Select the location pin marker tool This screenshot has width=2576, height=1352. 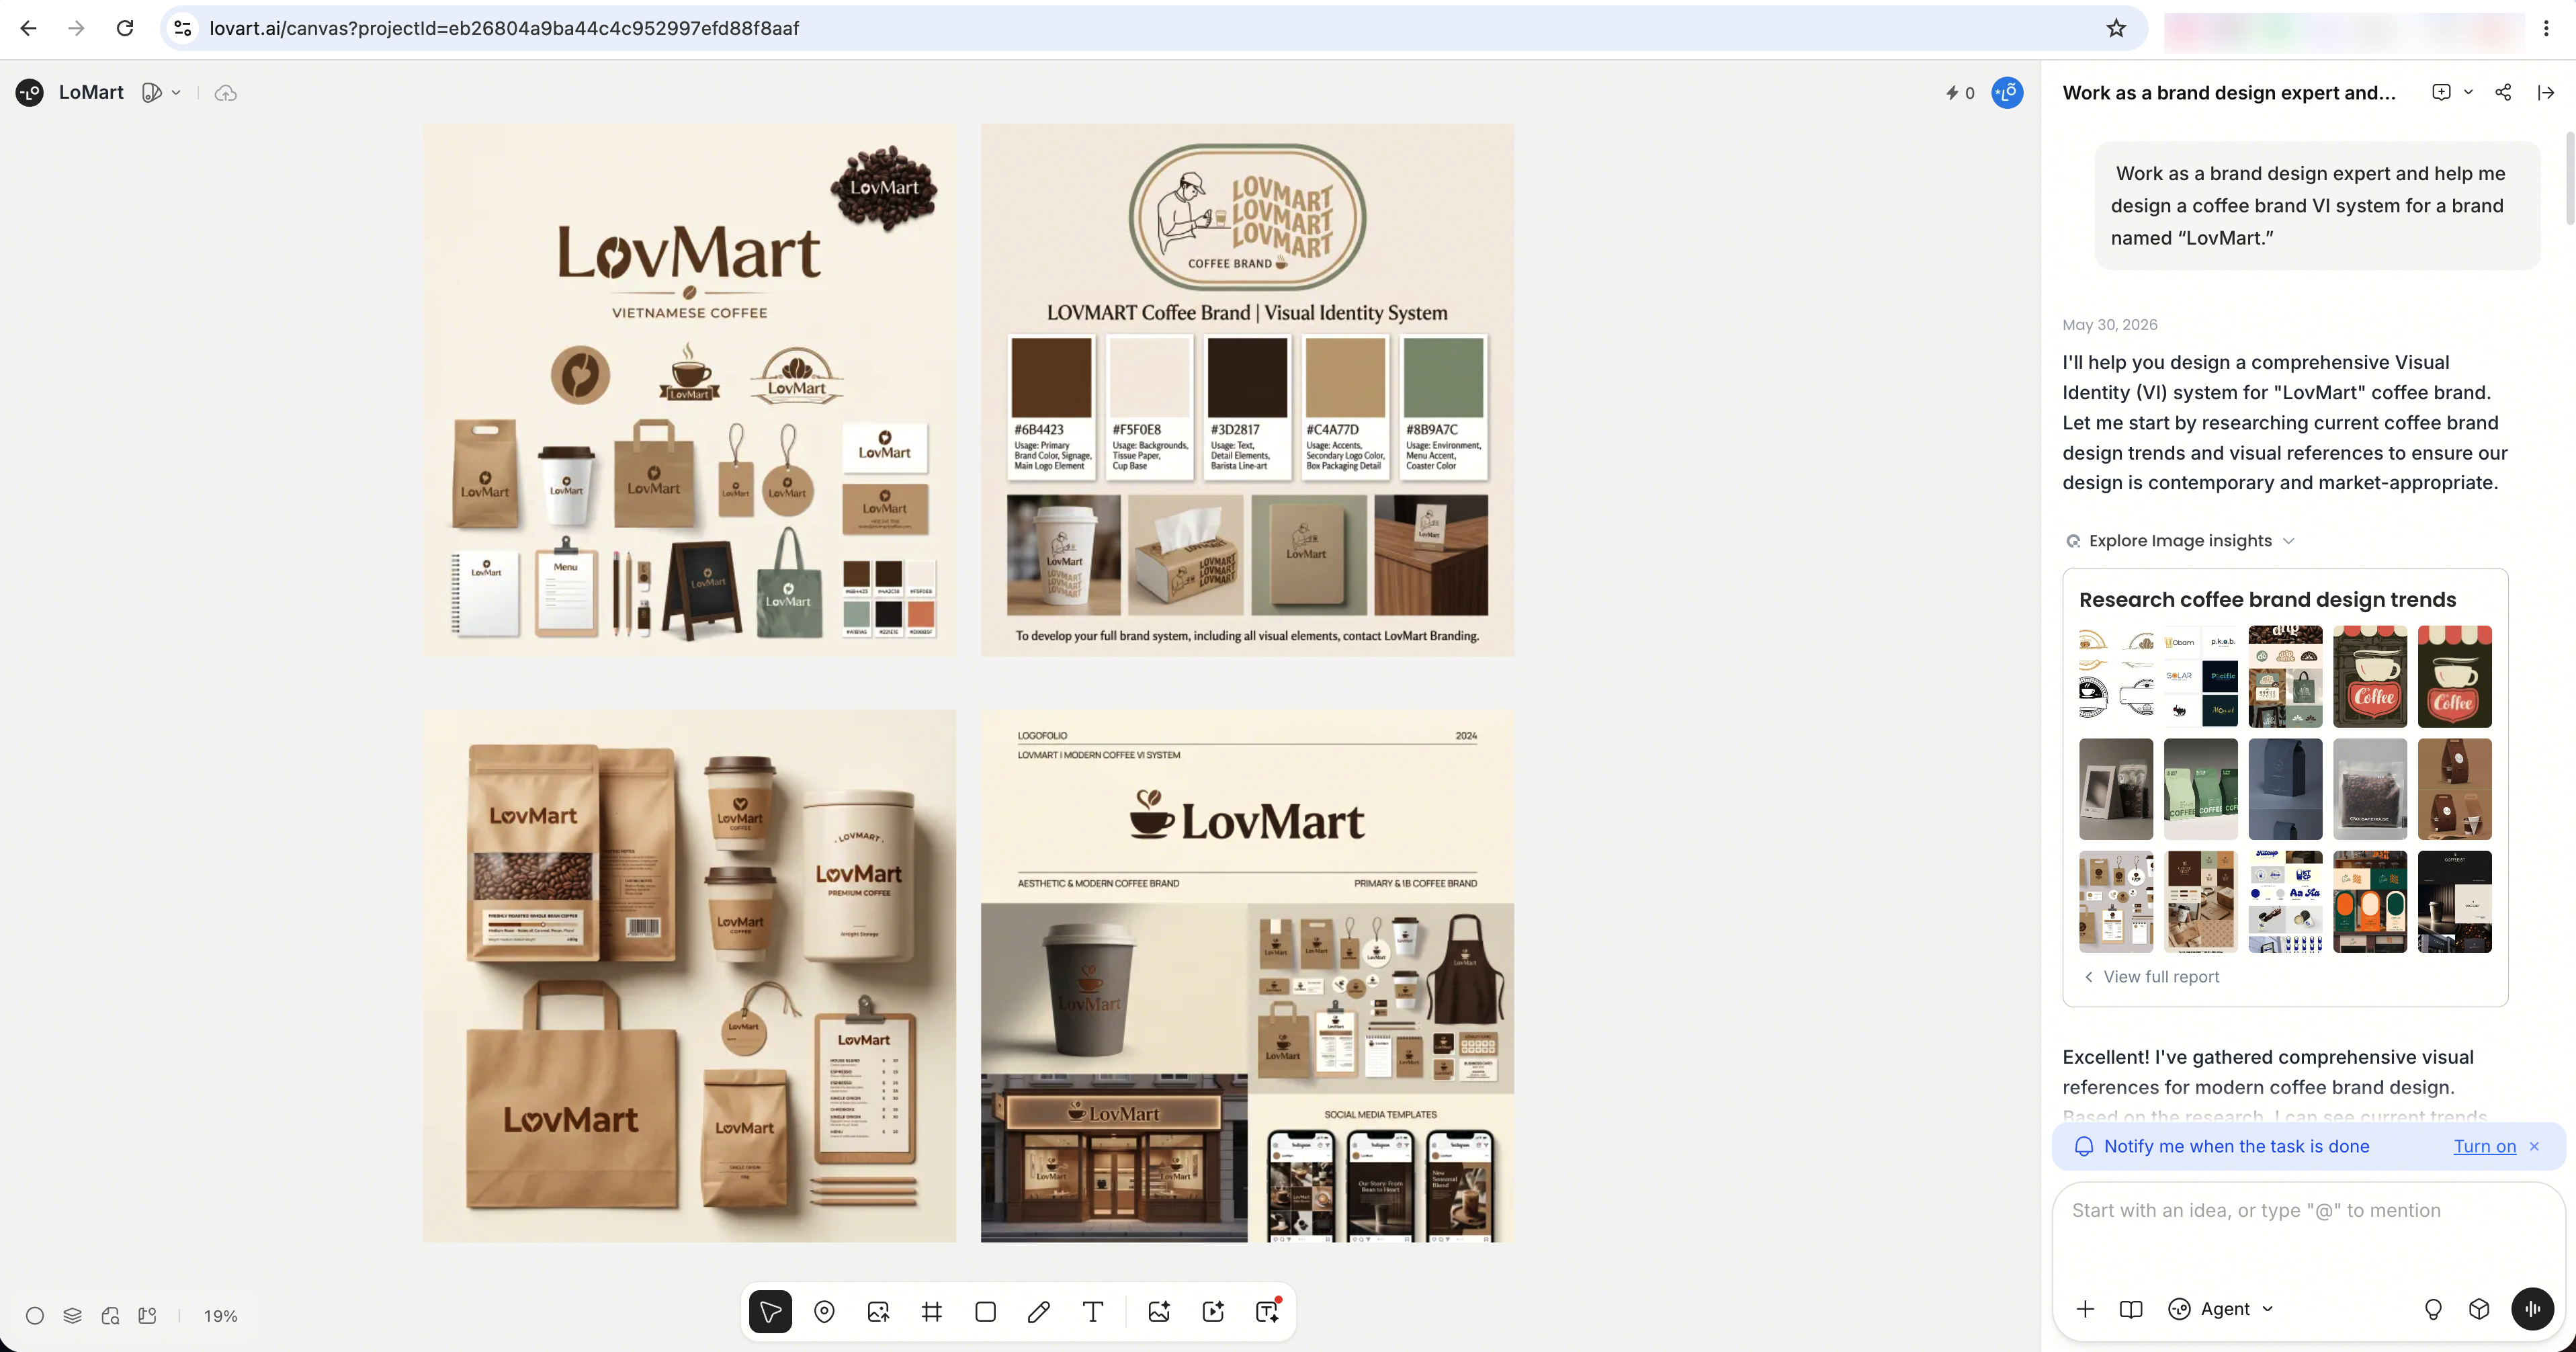pos(824,1311)
